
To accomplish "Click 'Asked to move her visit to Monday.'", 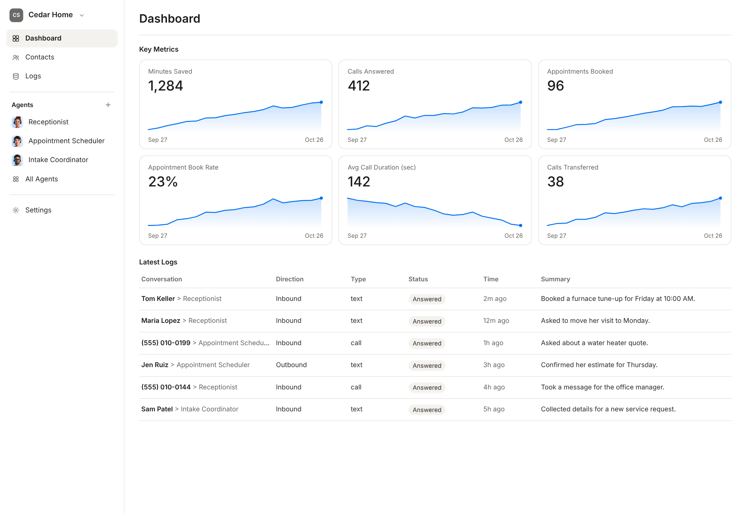I will click(595, 321).
